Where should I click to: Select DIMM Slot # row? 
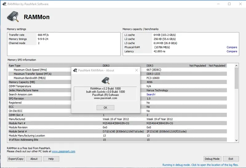point(118,115)
